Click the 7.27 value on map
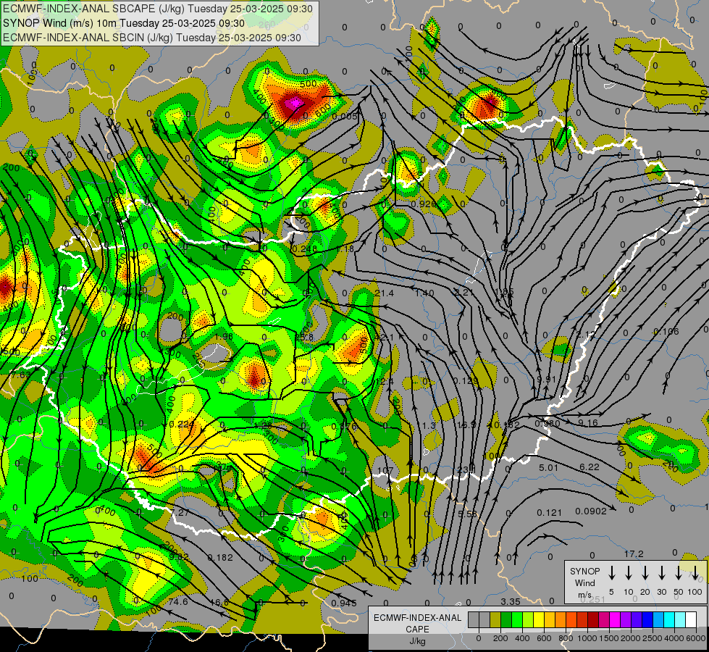The image size is (709, 652). (180, 512)
